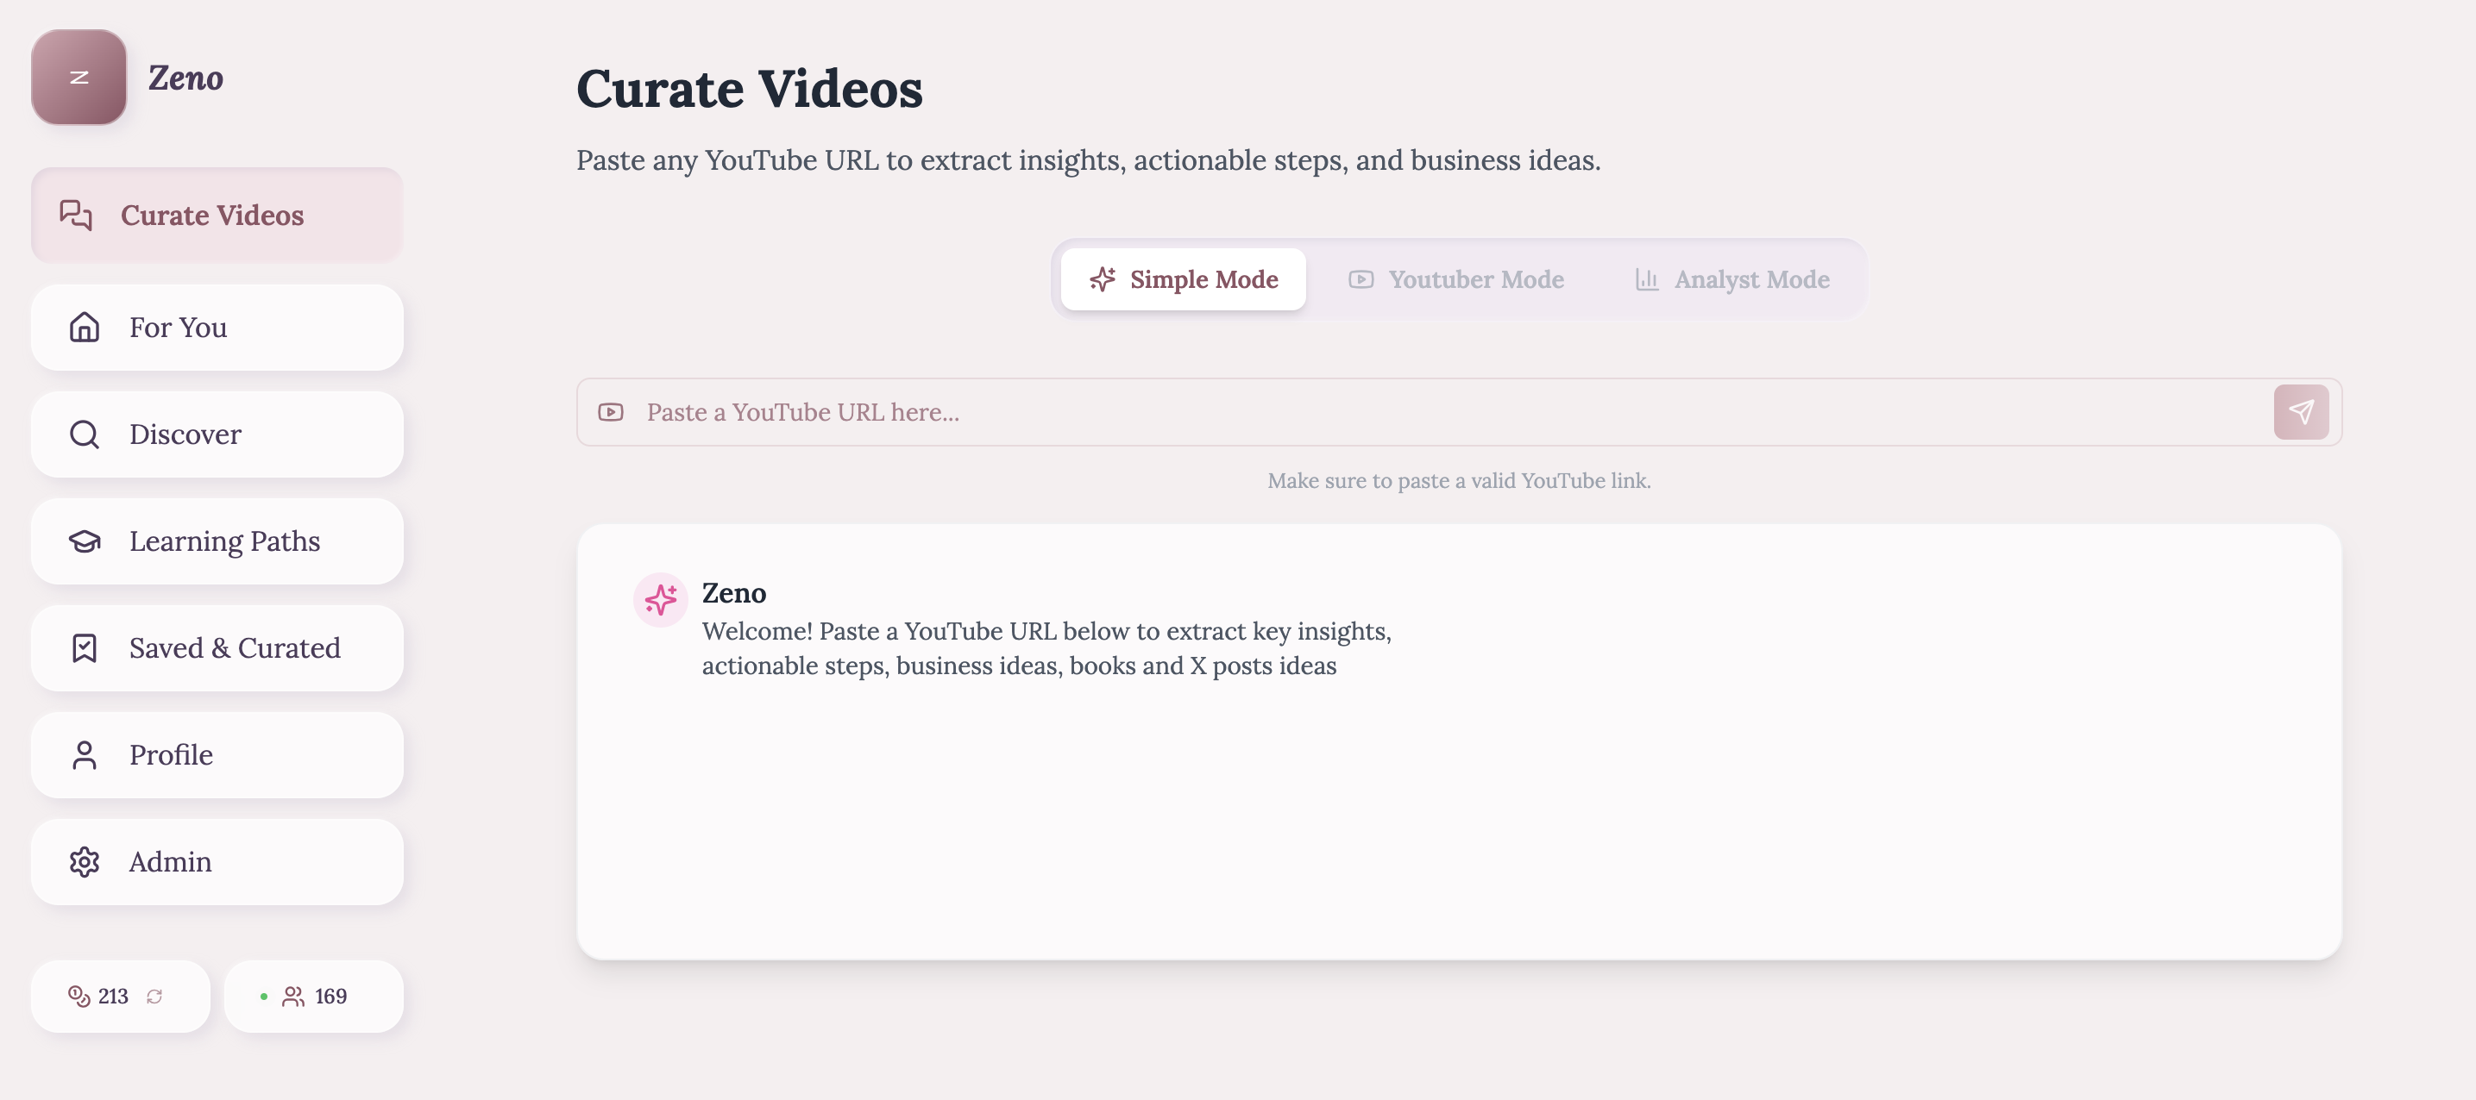Click the credits refresh icon
Viewport: 2476px width, 1100px height.
coord(154,997)
